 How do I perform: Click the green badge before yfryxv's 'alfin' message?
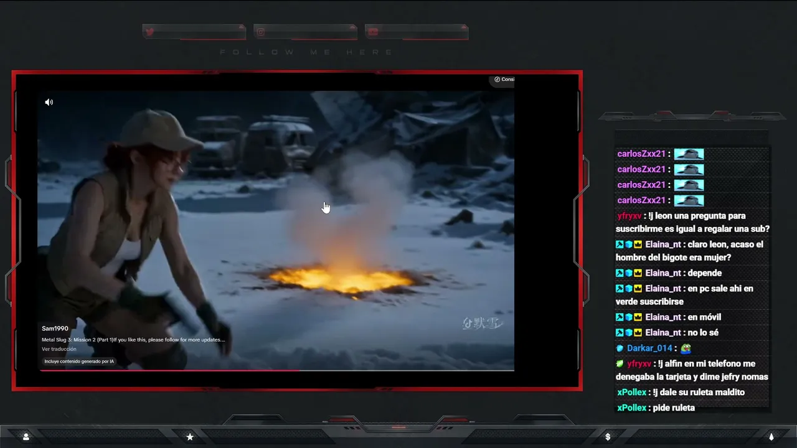click(x=620, y=364)
